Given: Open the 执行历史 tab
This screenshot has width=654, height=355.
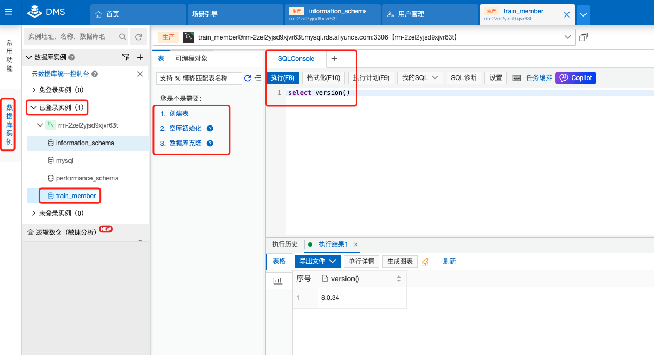Looking at the screenshot, I should tap(285, 244).
